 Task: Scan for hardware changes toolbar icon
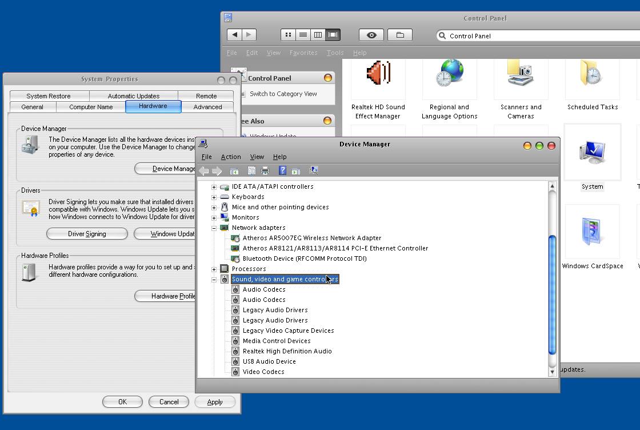[x=314, y=170]
